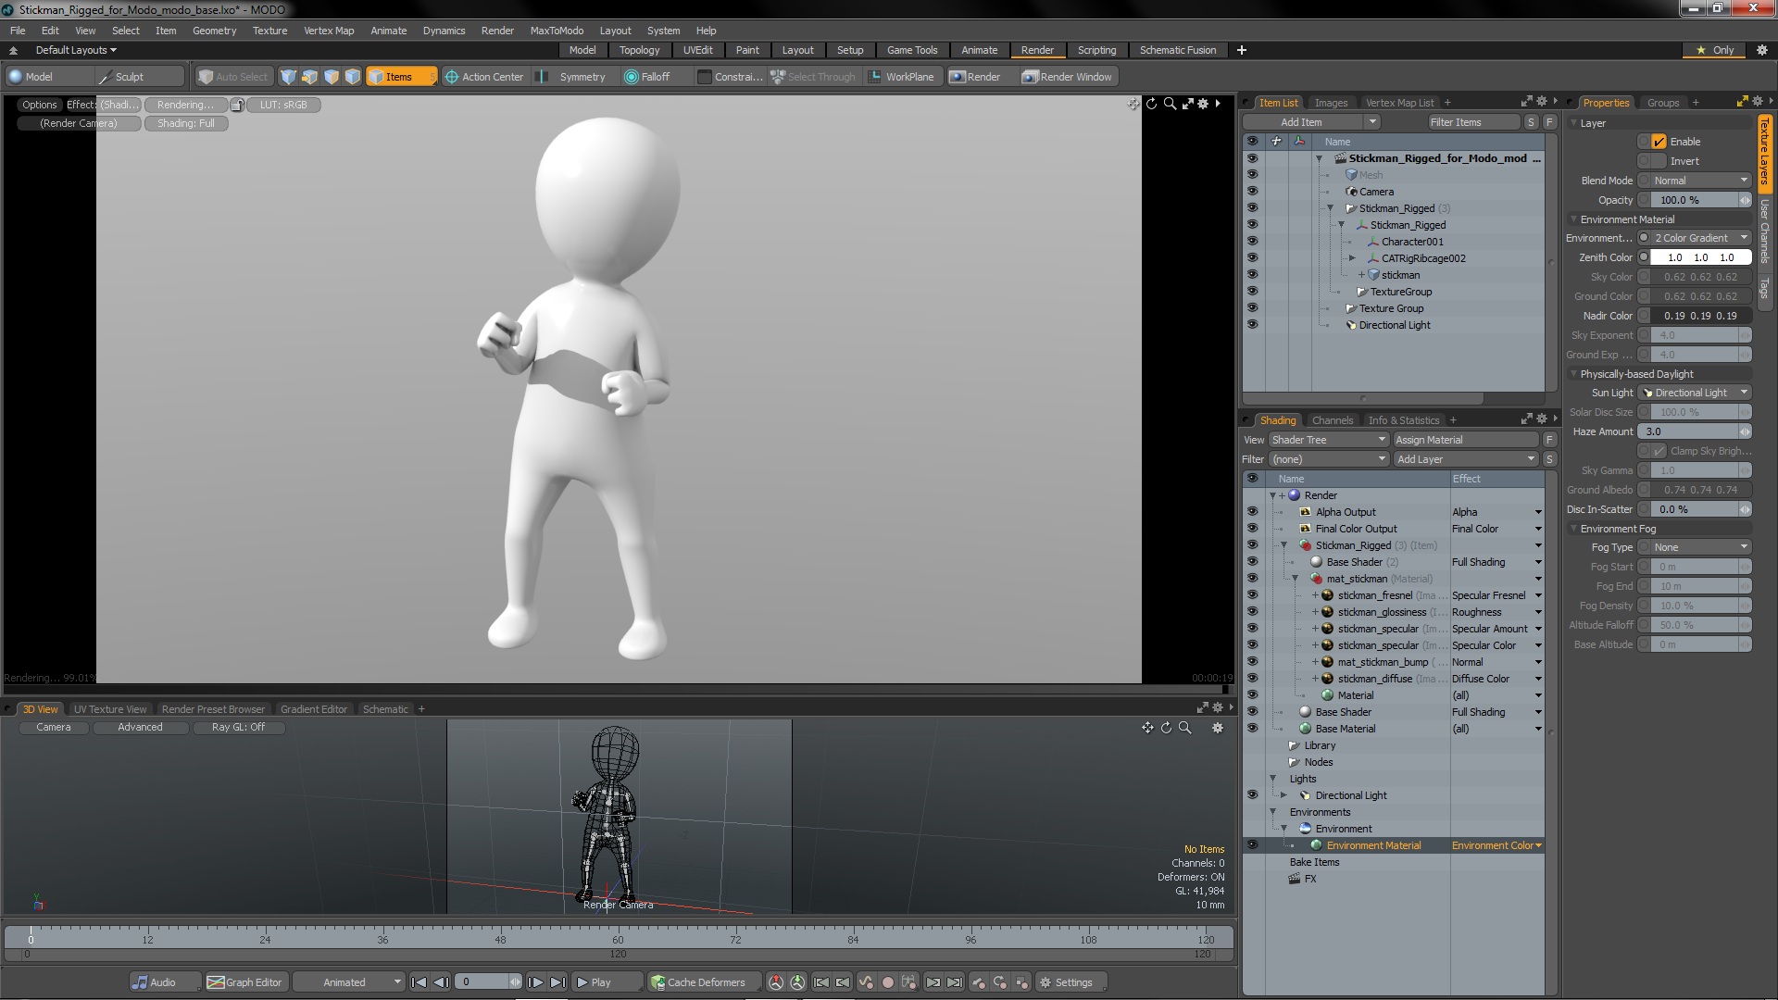Switch to the Channels tab
Viewport: 1778px width, 1000px height.
1331,420
